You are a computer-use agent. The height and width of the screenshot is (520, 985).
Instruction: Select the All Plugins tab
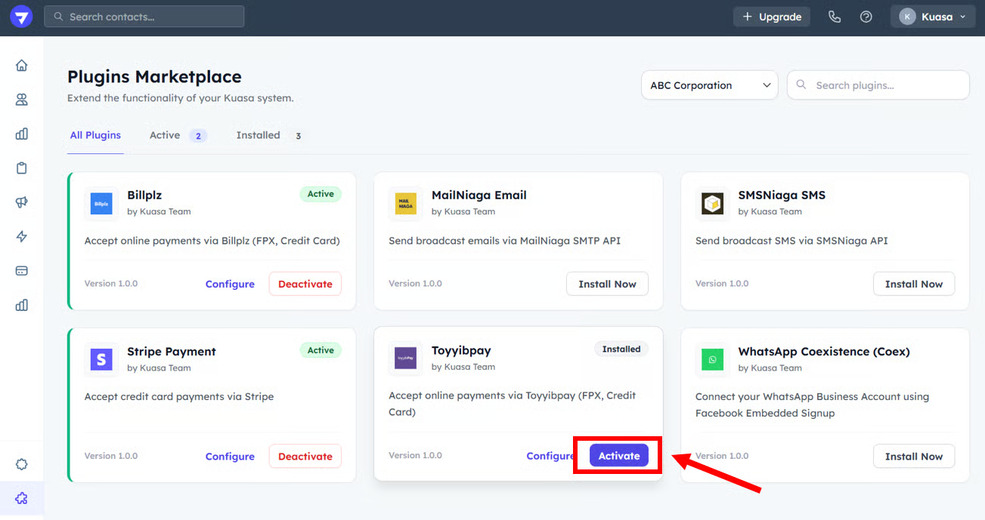pos(95,135)
